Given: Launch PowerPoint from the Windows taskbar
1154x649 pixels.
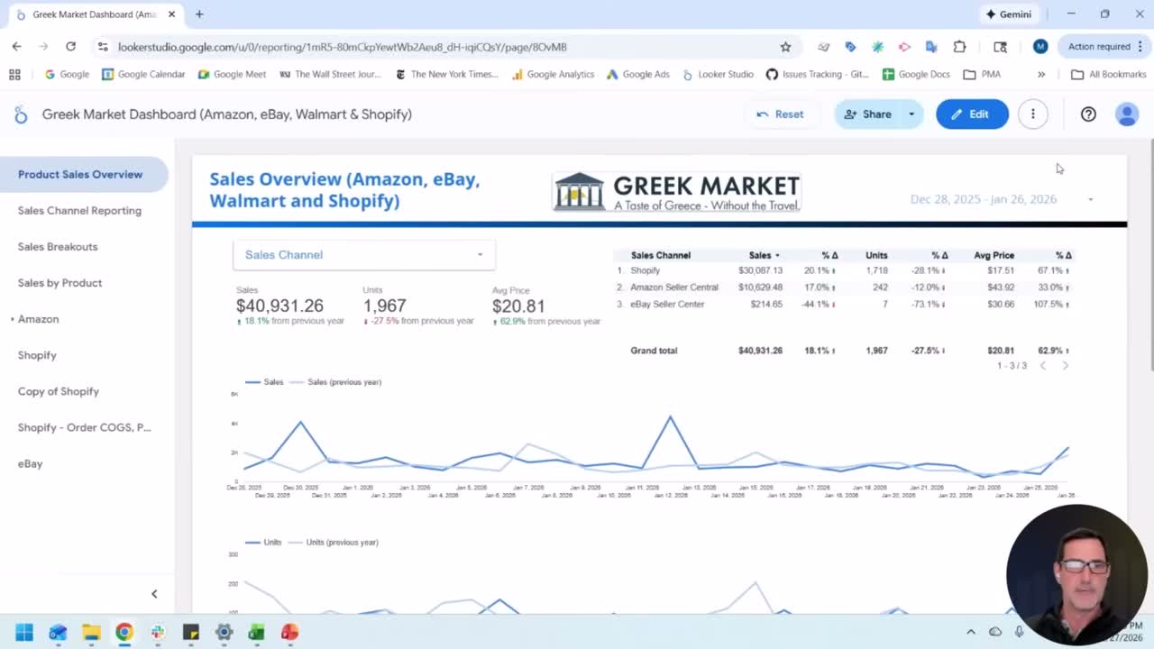Looking at the screenshot, I should [288, 632].
